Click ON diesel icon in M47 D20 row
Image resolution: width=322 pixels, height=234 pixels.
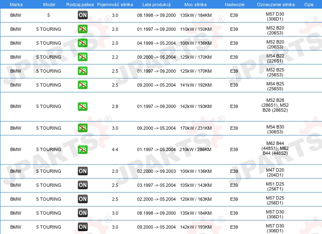coord(83,171)
